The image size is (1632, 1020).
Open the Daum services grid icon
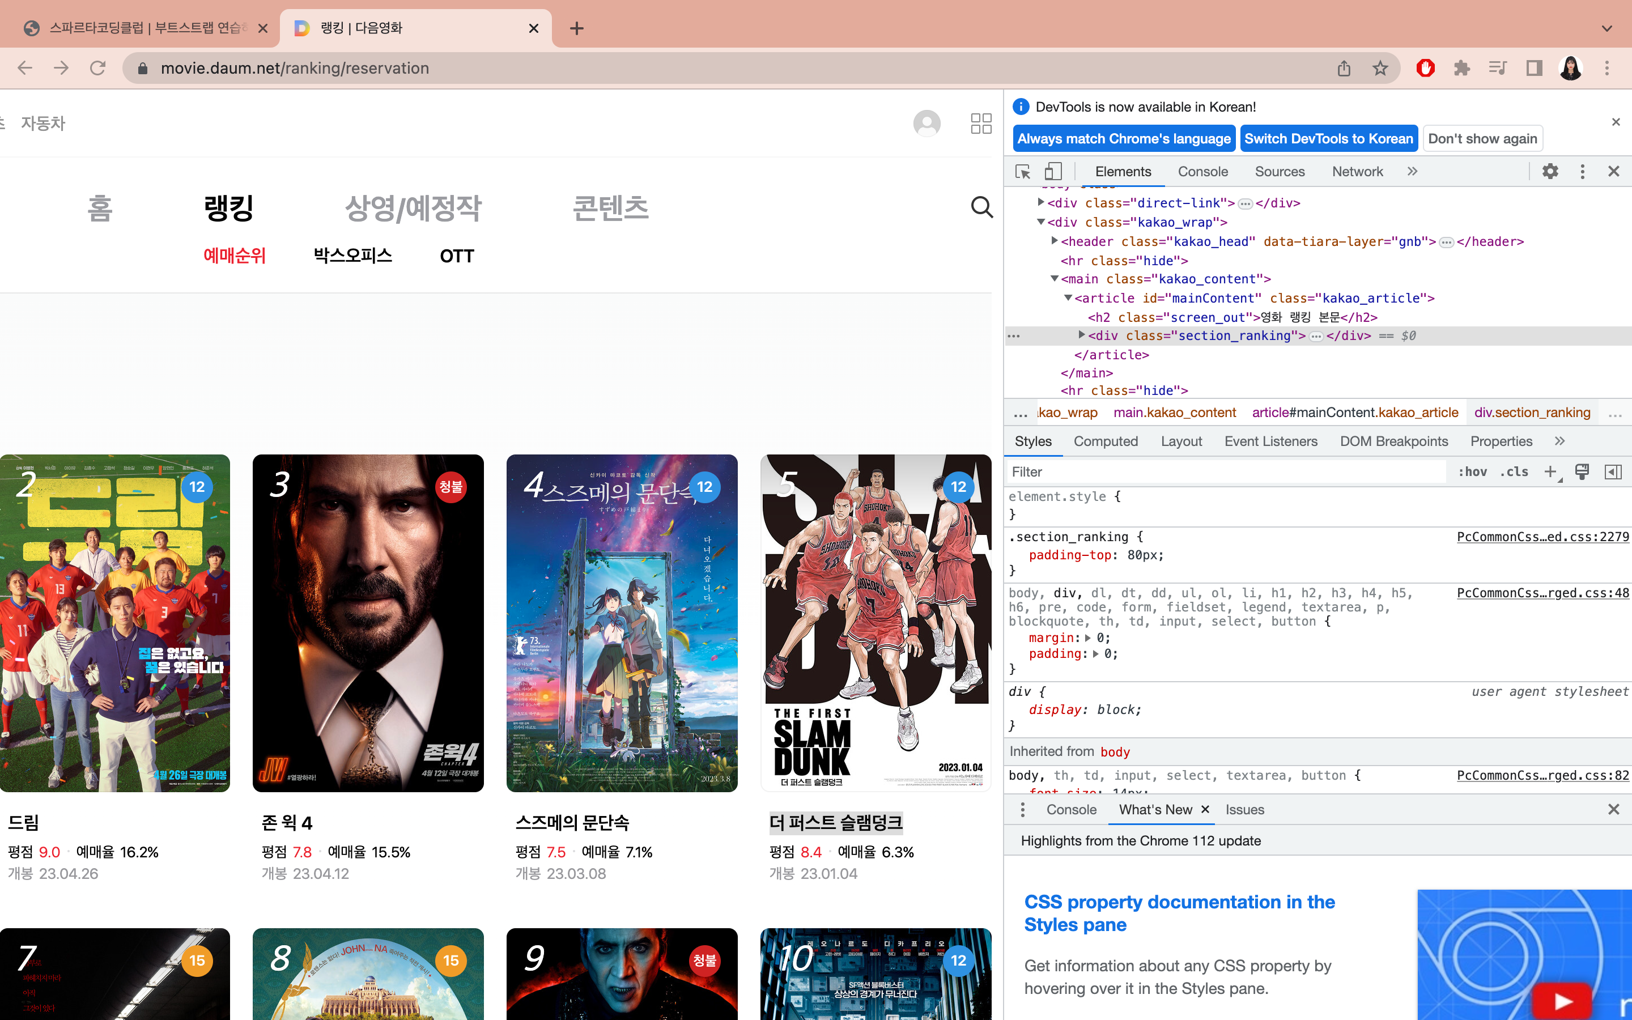981,124
